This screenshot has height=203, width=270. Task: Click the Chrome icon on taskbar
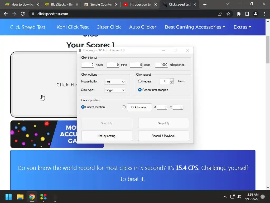coord(32,197)
